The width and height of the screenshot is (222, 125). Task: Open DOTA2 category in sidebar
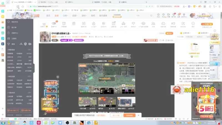29,54
